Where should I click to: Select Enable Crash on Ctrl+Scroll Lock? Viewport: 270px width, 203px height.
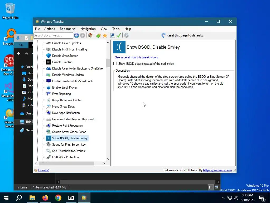pyautogui.click(x=73, y=81)
